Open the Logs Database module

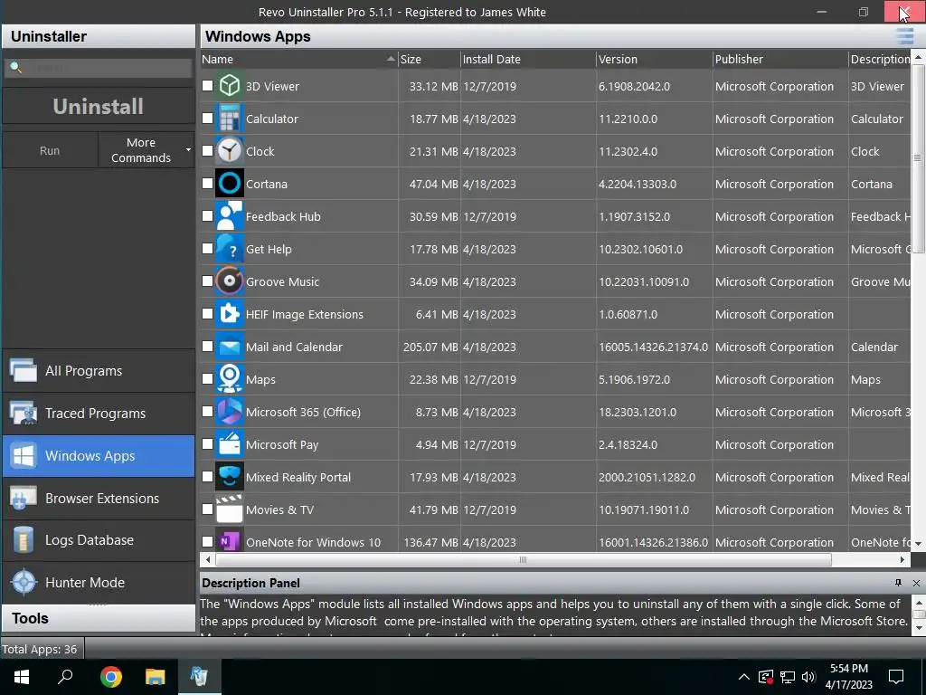[x=99, y=540]
